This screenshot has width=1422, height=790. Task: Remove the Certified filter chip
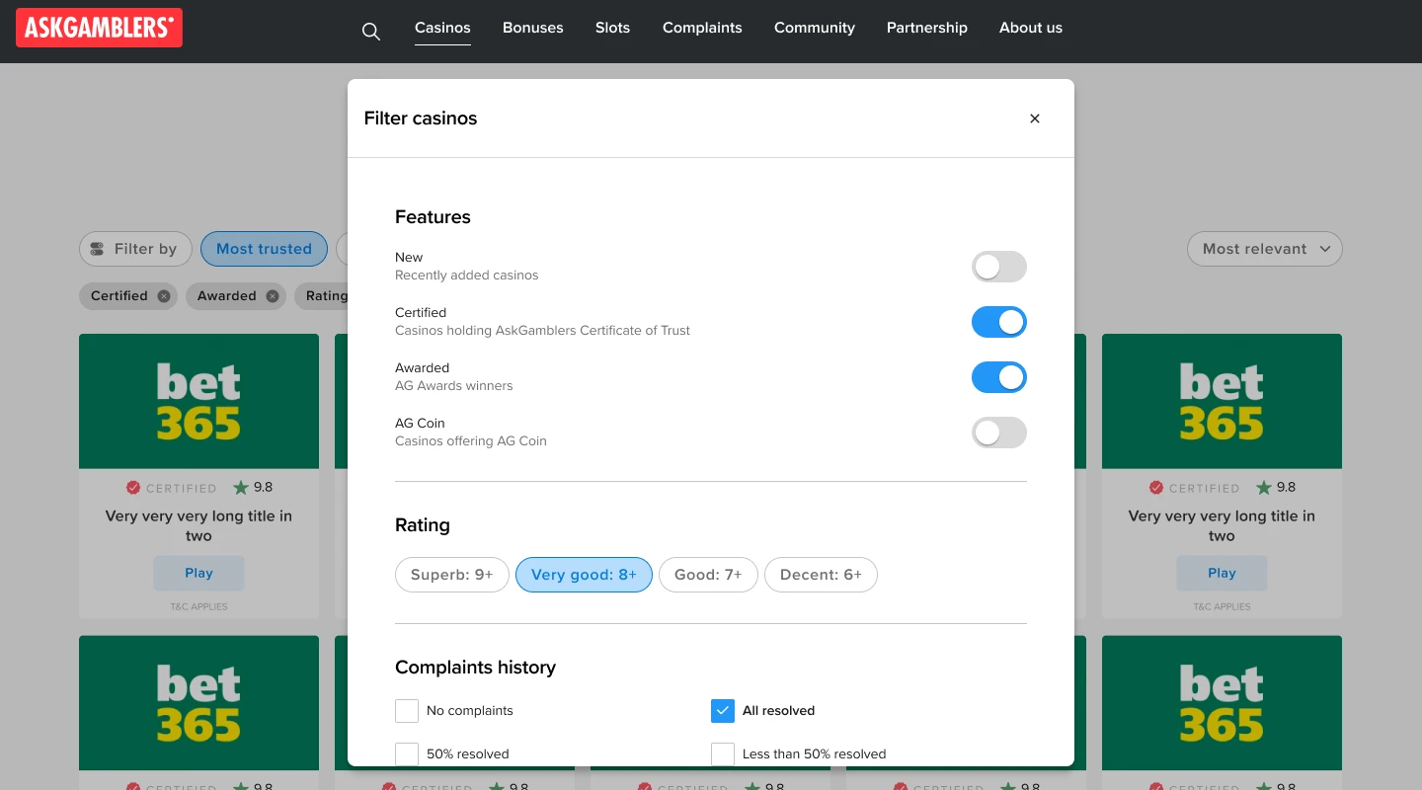(x=164, y=296)
